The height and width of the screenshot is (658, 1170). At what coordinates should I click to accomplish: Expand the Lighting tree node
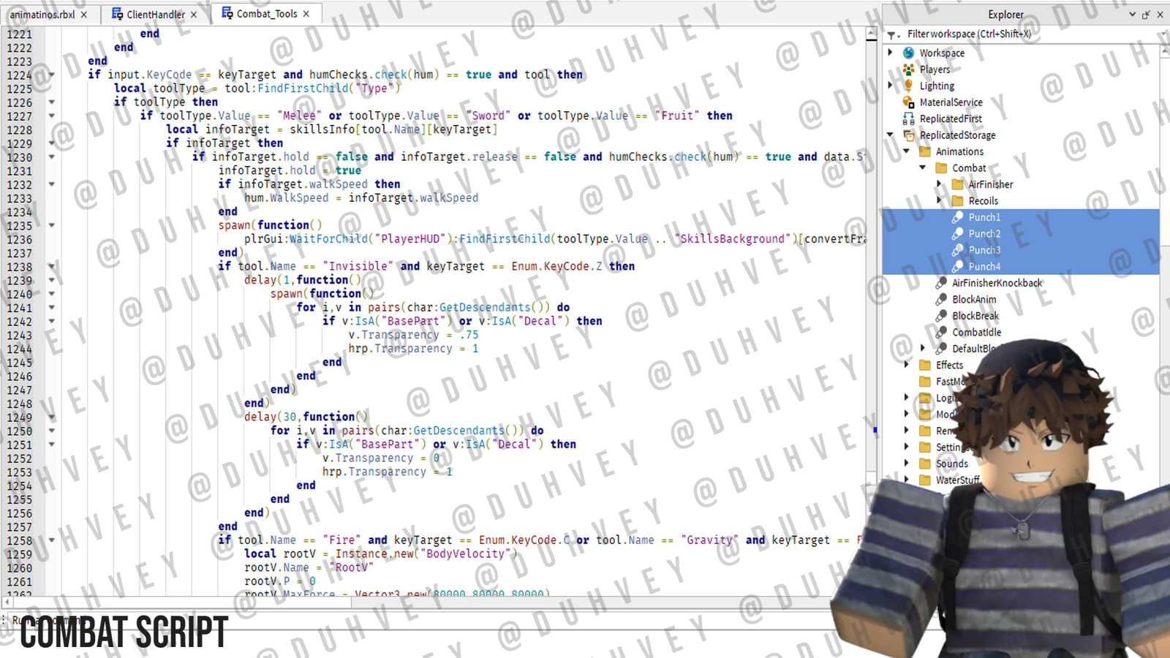click(890, 86)
